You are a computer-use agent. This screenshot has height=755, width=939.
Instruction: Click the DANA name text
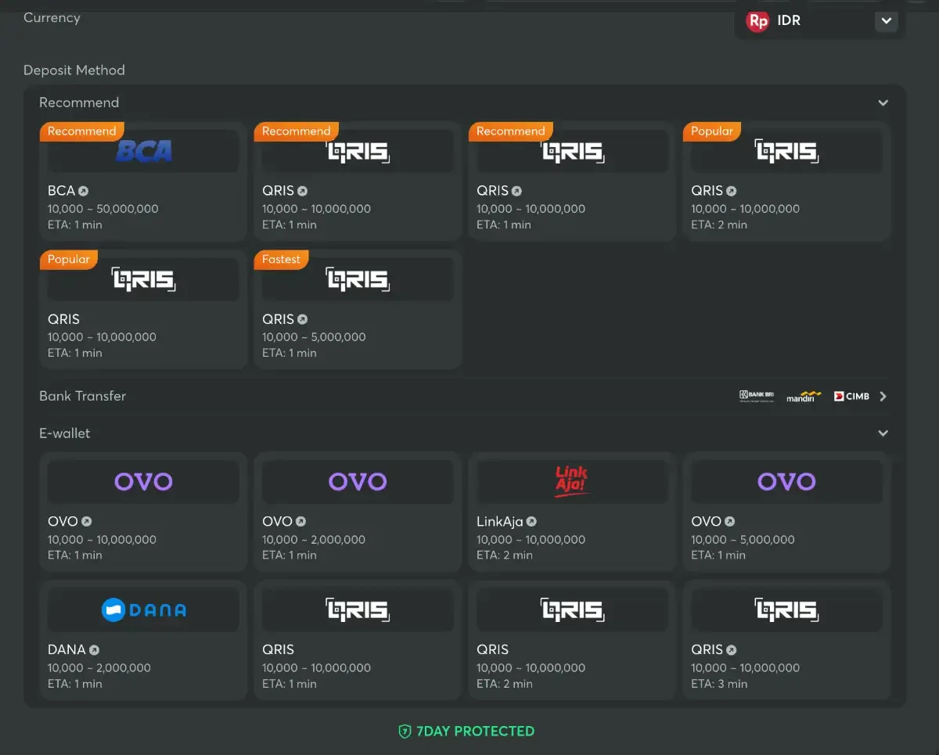67,650
